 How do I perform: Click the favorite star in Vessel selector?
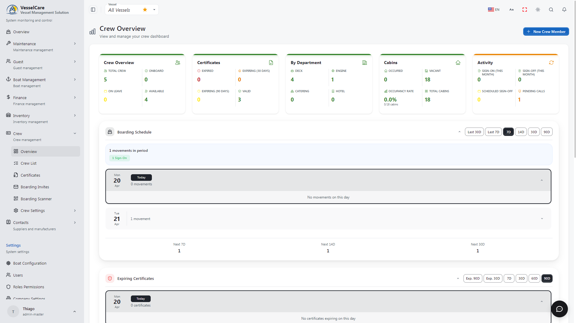(145, 10)
